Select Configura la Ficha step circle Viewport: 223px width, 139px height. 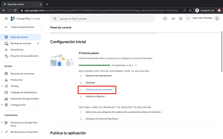(81, 119)
